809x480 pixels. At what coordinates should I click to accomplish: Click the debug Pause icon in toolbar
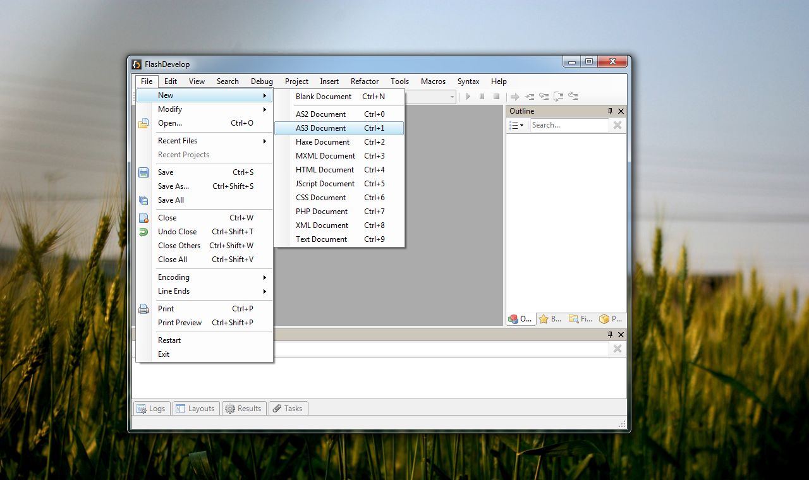(482, 97)
